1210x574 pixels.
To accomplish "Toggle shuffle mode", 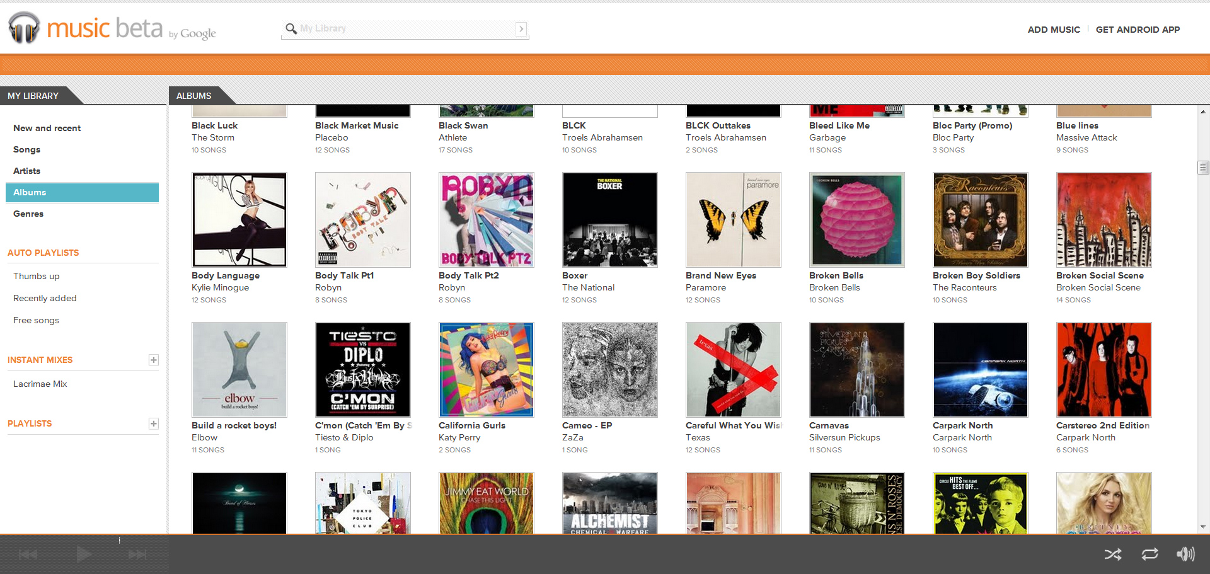I will pos(1113,554).
